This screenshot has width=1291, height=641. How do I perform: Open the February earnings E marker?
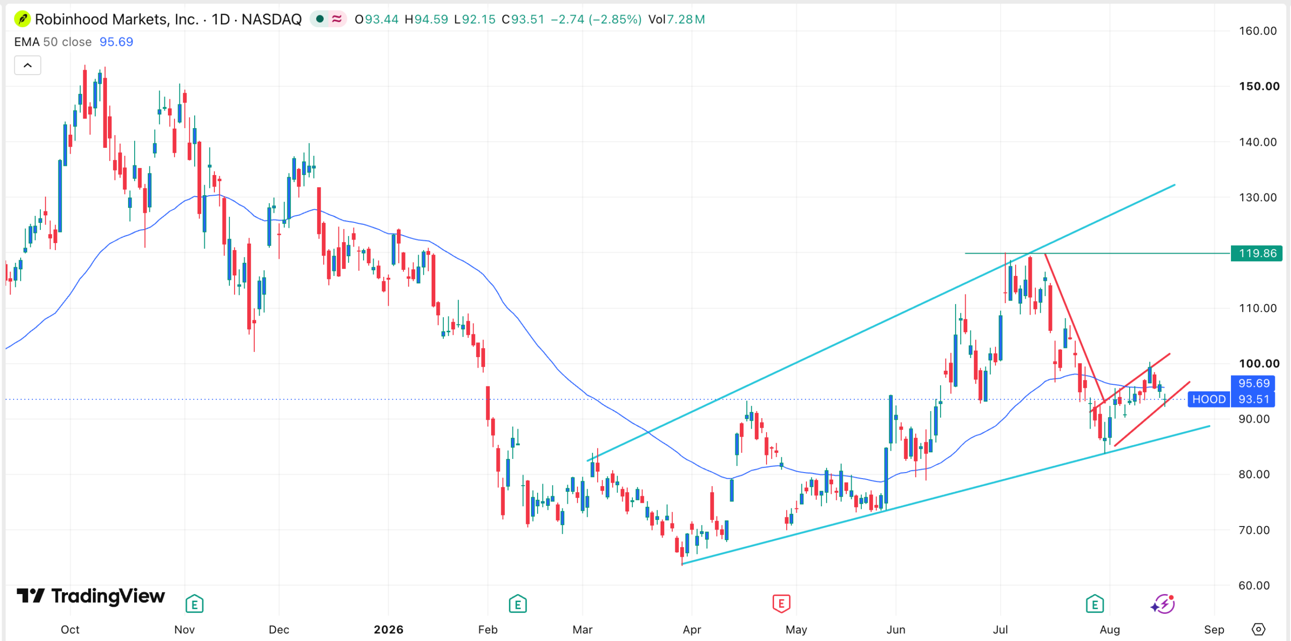tap(517, 604)
